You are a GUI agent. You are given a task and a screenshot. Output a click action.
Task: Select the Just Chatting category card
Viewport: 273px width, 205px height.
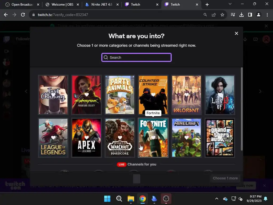(x=53, y=95)
